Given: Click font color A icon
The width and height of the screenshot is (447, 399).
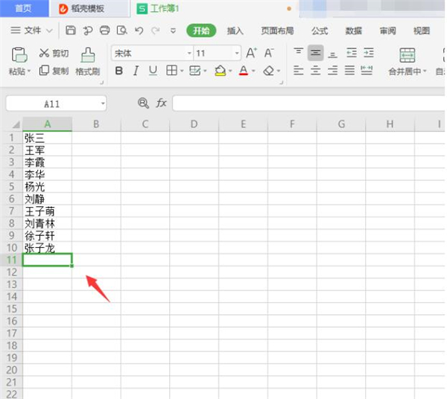Looking at the screenshot, I should point(244,71).
